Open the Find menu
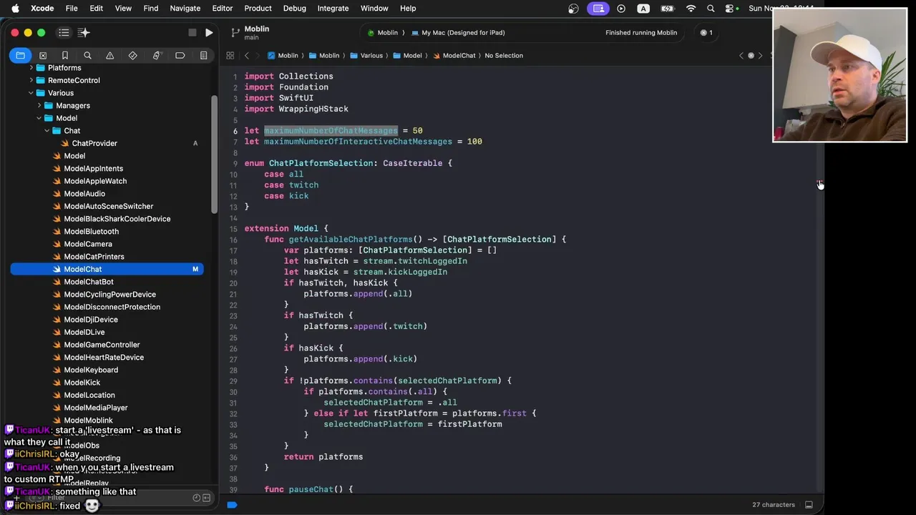The image size is (916, 515). pyautogui.click(x=150, y=9)
